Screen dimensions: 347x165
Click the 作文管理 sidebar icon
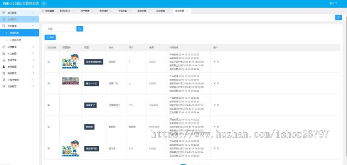pos(4,54)
